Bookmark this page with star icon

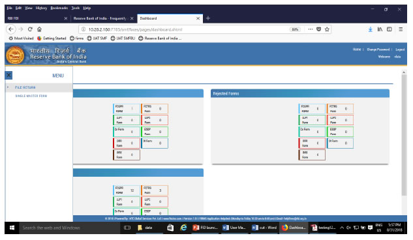[327, 29]
